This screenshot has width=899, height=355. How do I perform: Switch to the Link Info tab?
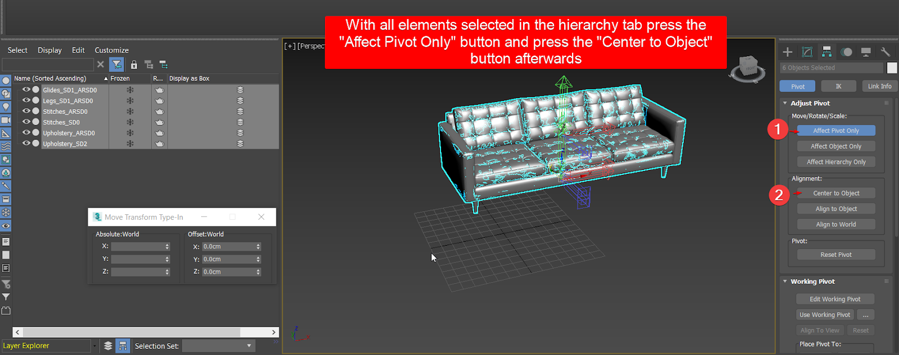(879, 86)
